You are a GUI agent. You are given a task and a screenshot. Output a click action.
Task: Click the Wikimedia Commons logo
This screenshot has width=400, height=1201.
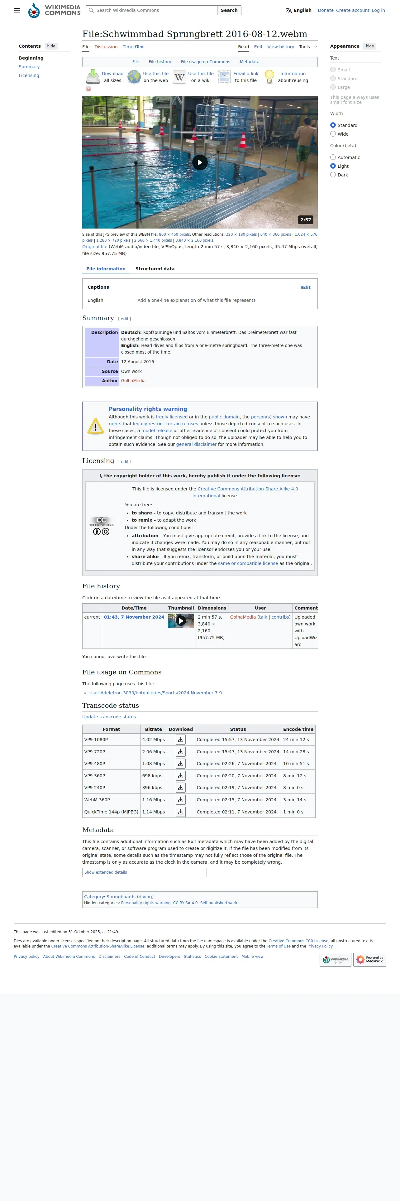pos(54,10)
